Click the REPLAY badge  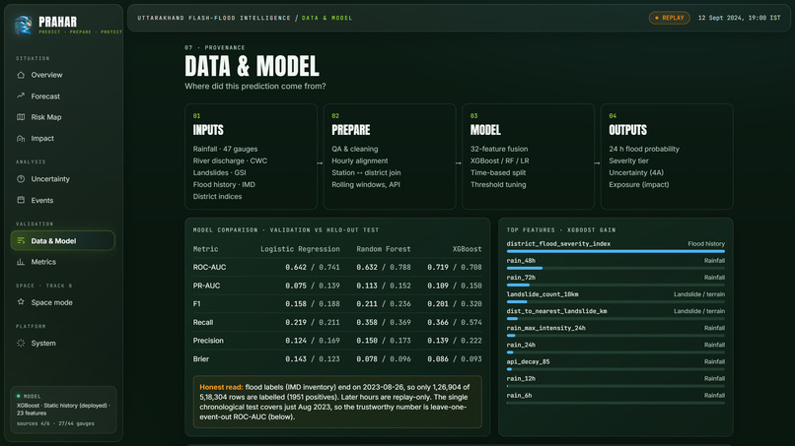(x=670, y=18)
